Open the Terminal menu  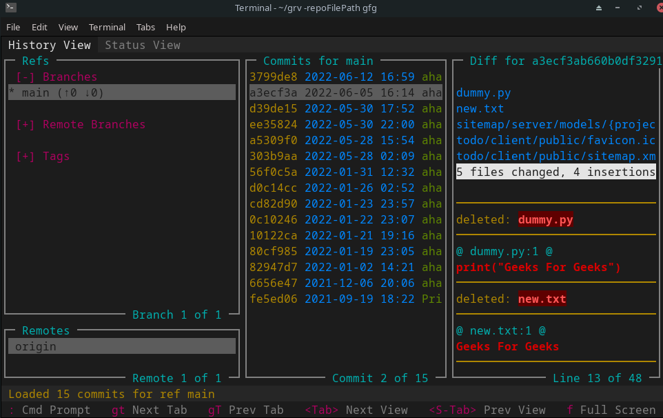(107, 27)
